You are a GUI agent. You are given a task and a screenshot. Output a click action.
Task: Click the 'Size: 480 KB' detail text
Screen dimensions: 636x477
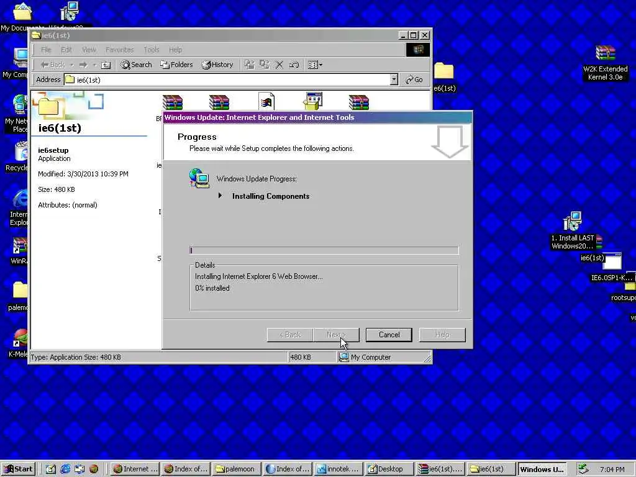pos(57,189)
